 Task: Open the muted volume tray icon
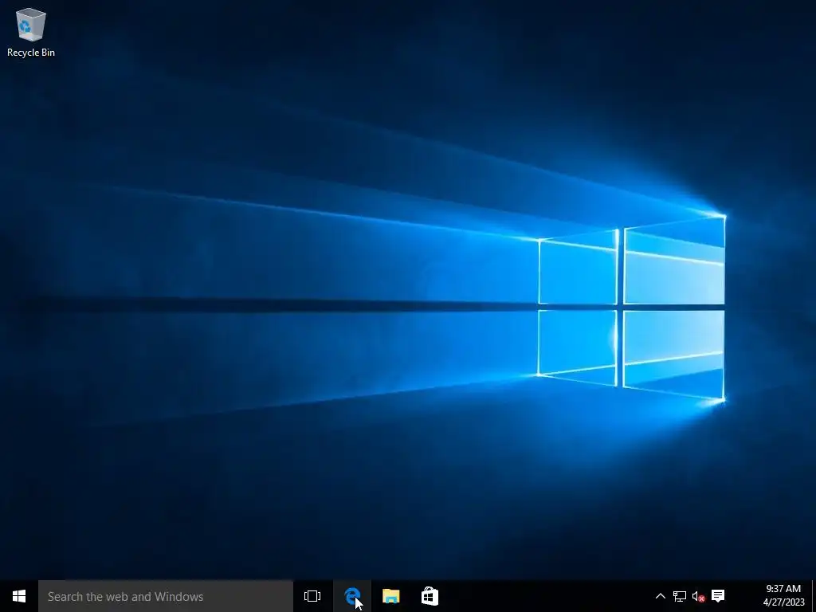(698, 596)
